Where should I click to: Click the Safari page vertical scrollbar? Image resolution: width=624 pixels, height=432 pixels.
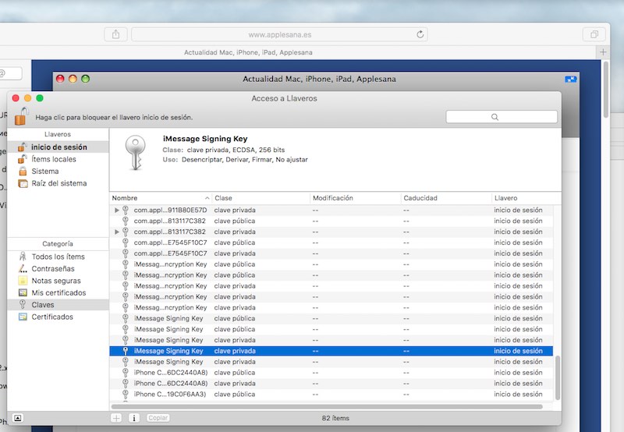(606, 90)
